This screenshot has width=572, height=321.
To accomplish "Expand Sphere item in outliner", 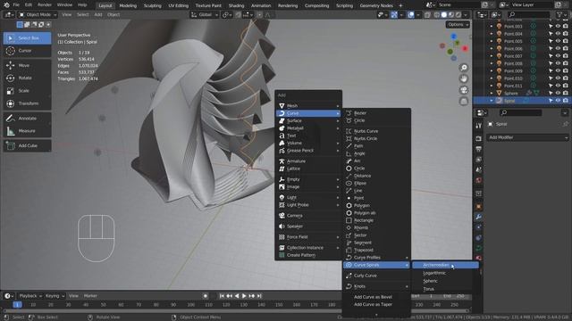I will (492, 93).
